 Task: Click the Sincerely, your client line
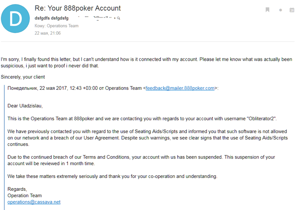[x=23, y=77]
